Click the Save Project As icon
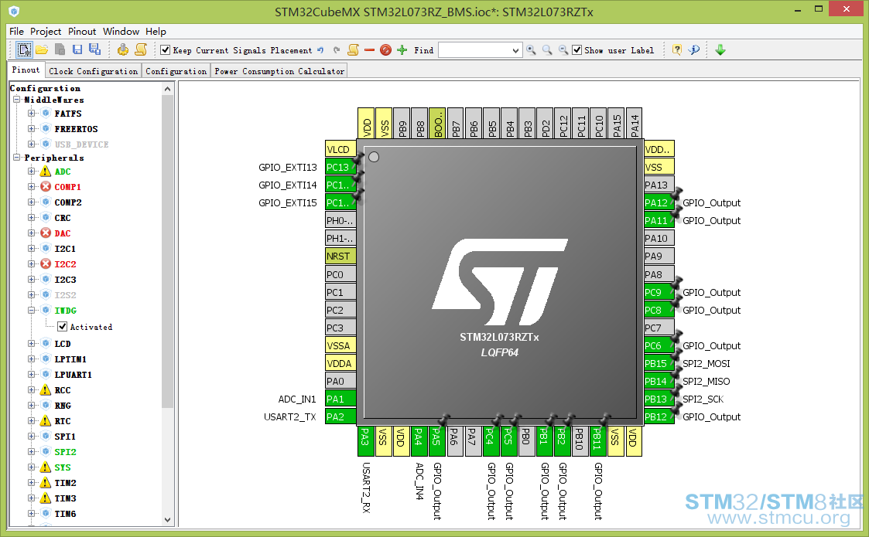 pos(94,49)
